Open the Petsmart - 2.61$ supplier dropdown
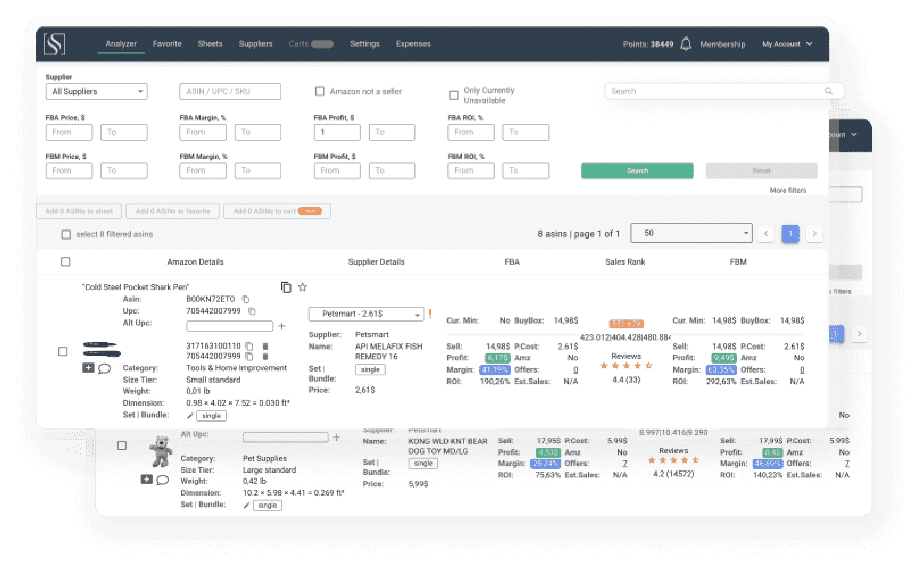921x568 pixels. 365,314
